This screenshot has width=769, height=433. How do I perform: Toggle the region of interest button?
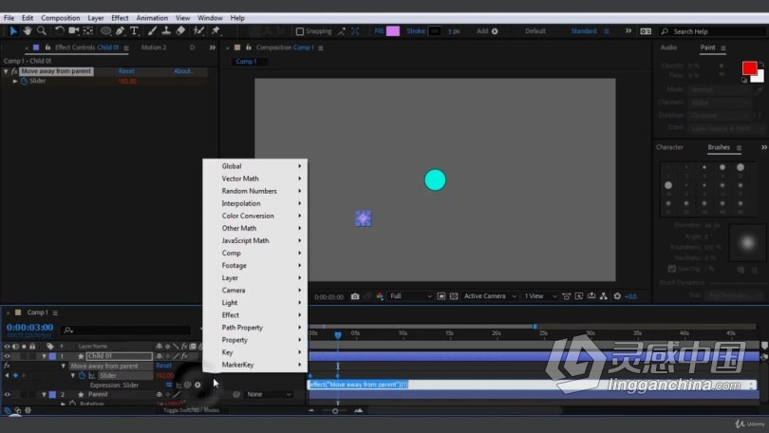441,296
